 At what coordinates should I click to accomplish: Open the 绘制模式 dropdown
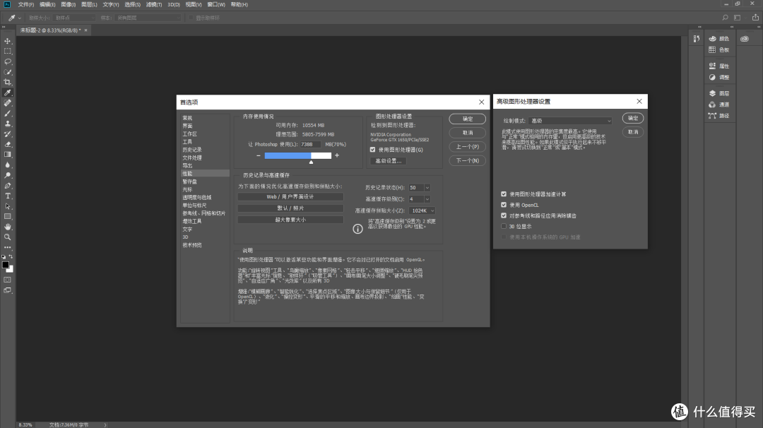click(570, 121)
